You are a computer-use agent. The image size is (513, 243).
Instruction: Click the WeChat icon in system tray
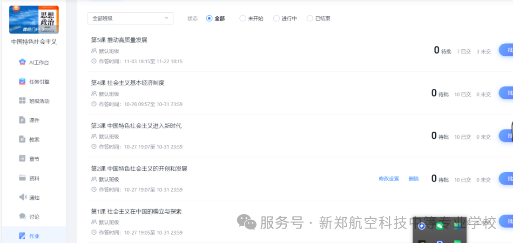click(x=439, y=226)
